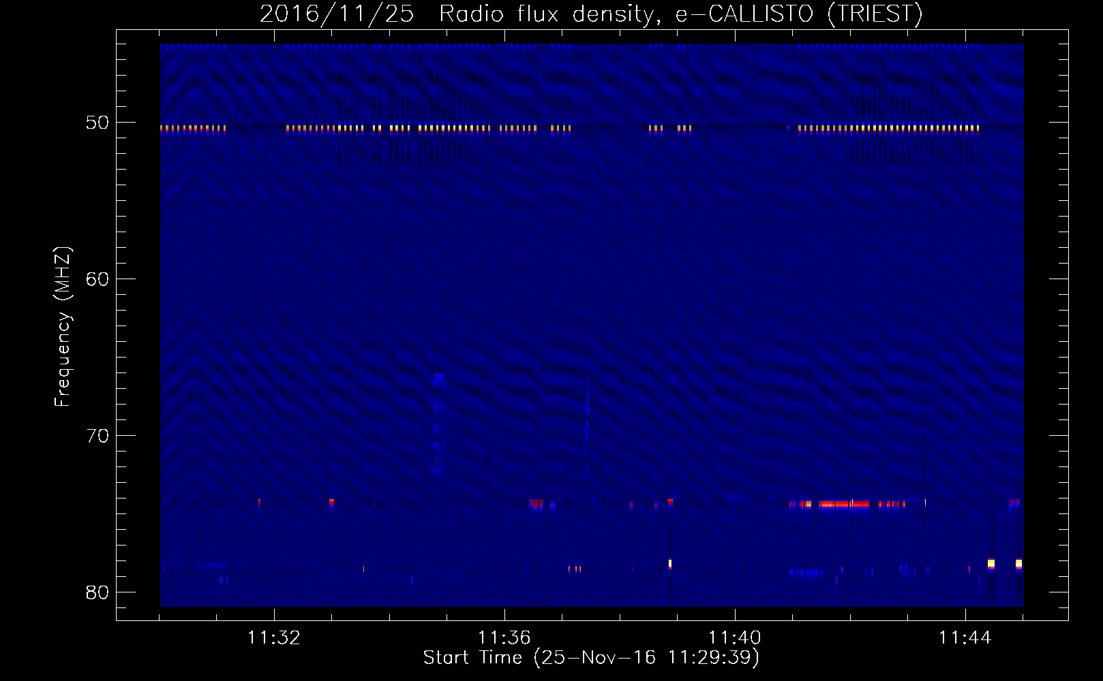
Task: Click the 70 MHz frequency tick label
Action: click(97, 436)
